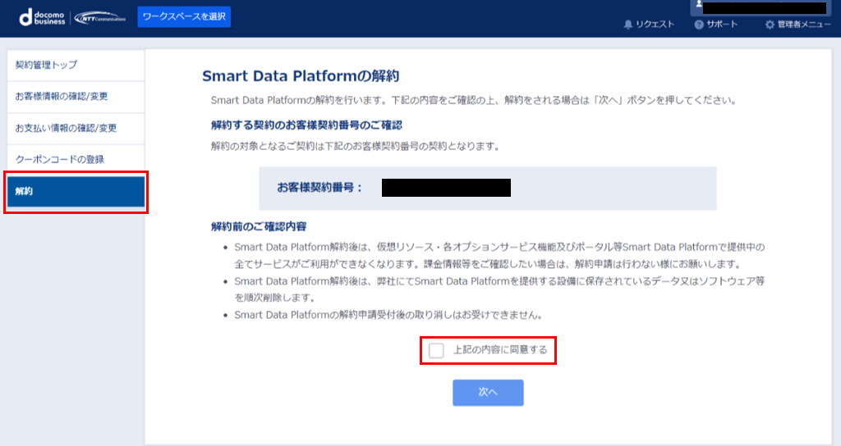Select the highlighted 解約 sidebar item
This screenshot has width=841, height=446.
75,191
